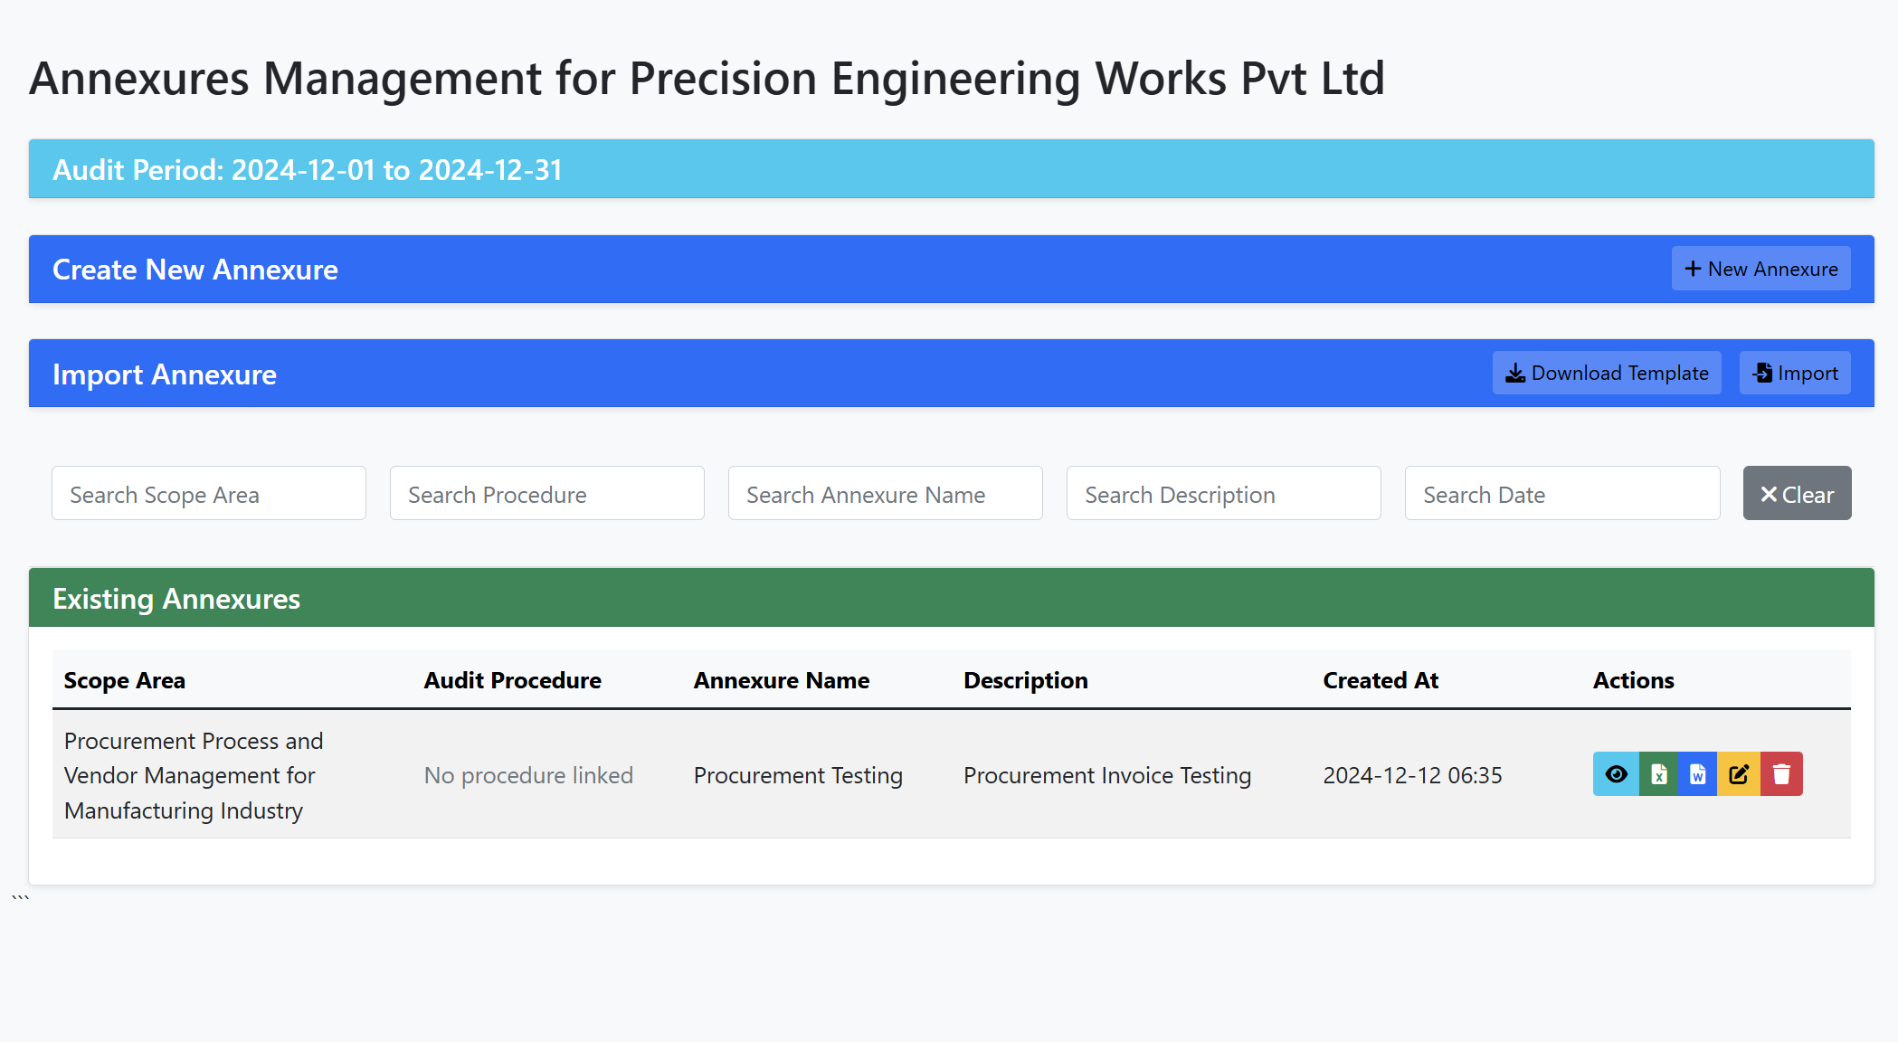Image resolution: width=1898 pixels, height=1042 pixels.
Task: Click the New Annexure button
Action: click(x=1760, y=269)
